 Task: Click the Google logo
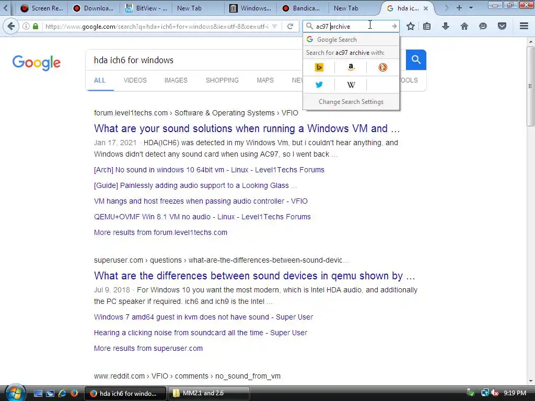pyautogui.click(x=37, y=63)
